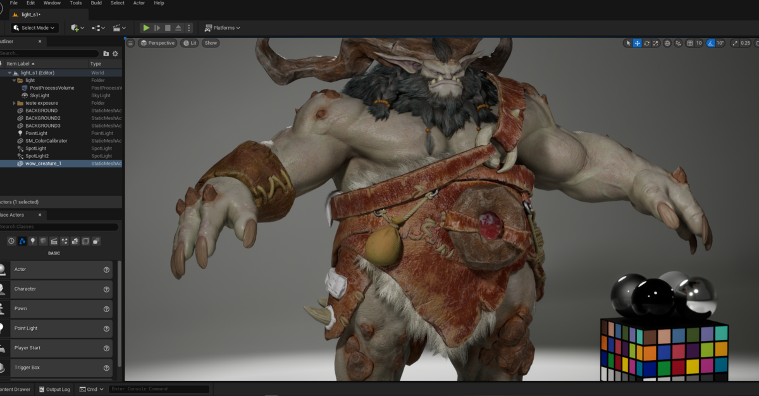Toggle surface snapping globe icon
The height and width of the screenshot is (396, 759).
[x=666, y=43]
